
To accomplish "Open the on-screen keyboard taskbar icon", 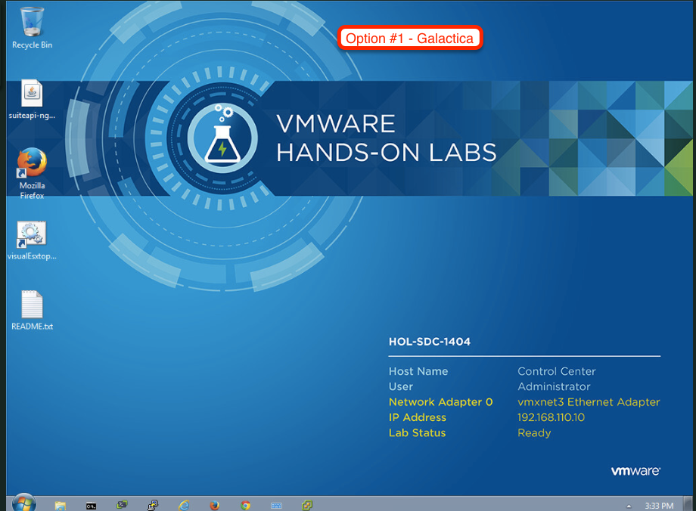I will (x=276, y=505).
